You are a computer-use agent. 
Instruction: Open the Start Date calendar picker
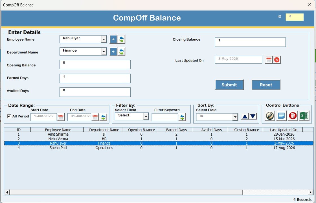click(61, 117)
